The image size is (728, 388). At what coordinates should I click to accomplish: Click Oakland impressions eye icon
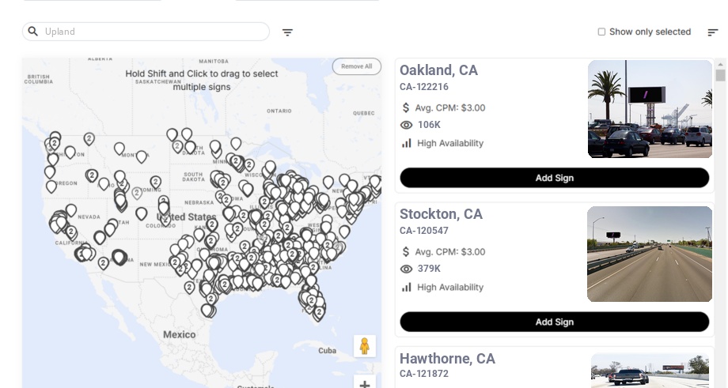click(407, 125)
